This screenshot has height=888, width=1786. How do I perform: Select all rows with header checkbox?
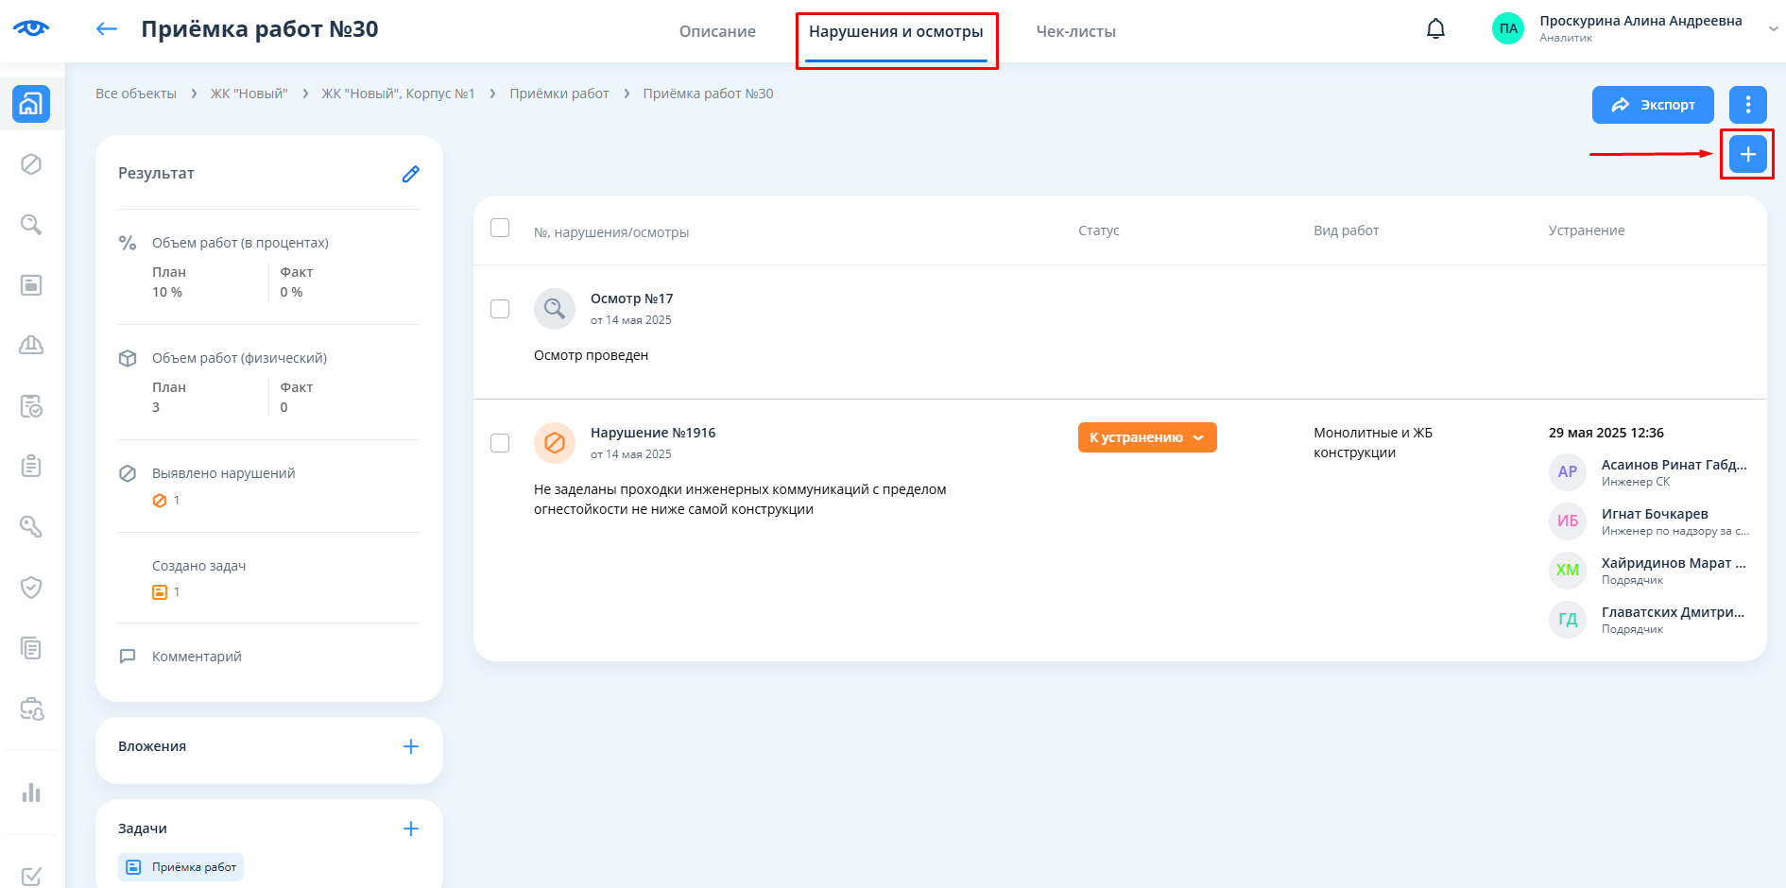point(500,229)
